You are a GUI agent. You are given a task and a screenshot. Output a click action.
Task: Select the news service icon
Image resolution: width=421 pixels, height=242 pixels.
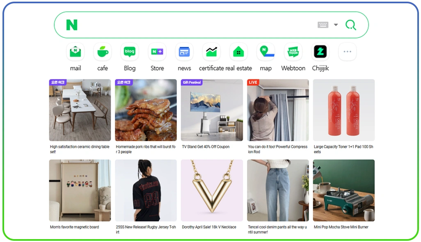coord(183,51)
